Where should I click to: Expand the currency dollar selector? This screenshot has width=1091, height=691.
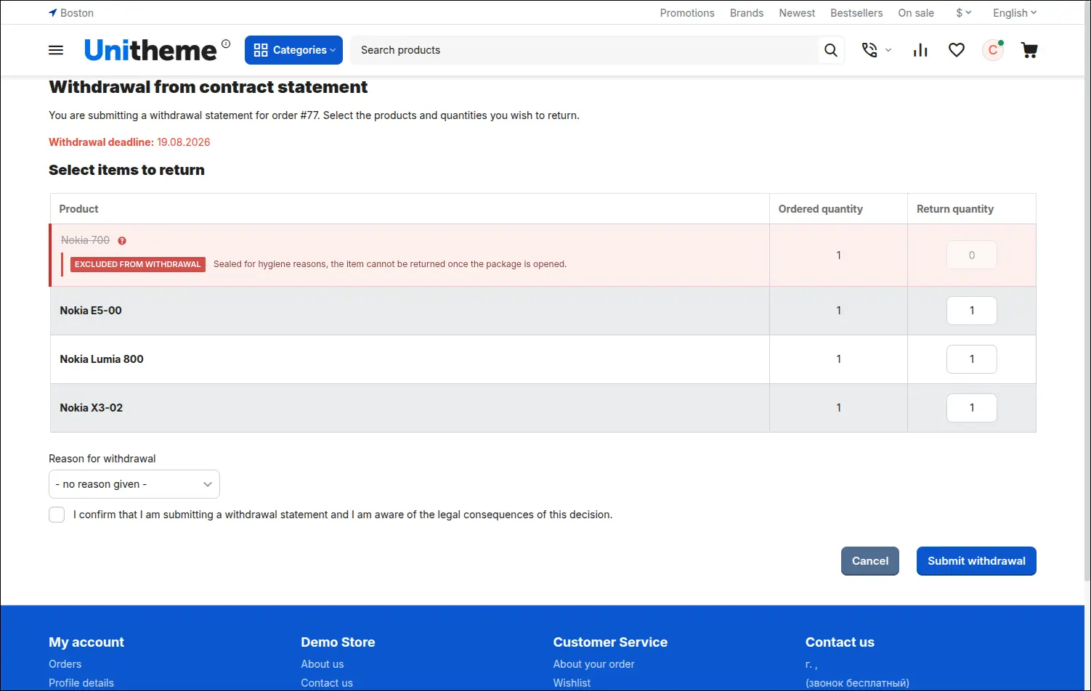click(963, 13)
